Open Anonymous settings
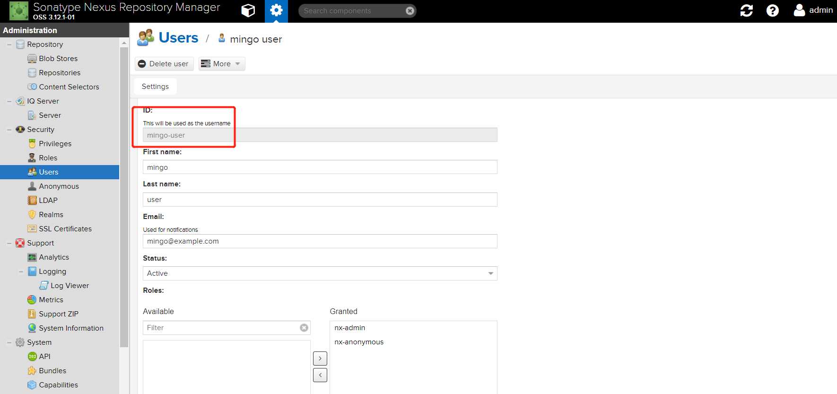The width and height of the screenshot is (837, 394). pos(59,186)
